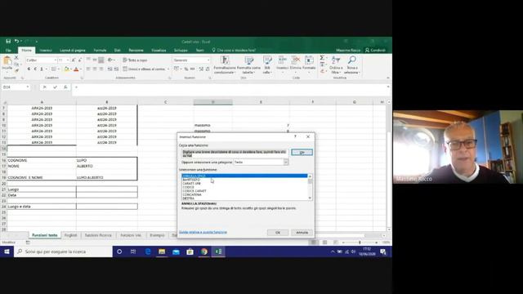
Task: Click Vai button in Inserisci funzione dialog
Action: (302, 153)
